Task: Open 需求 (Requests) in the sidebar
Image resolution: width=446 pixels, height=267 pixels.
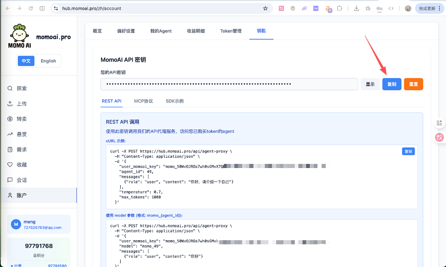Action: [x=21, y=149]
